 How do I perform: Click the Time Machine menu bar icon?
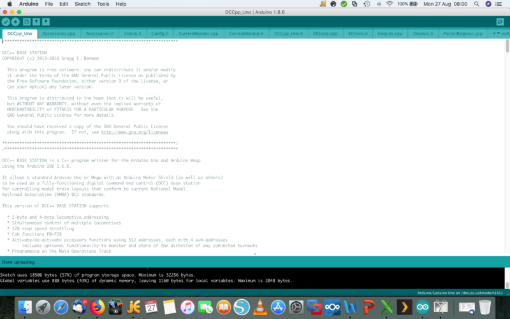(x=367, y=4)
